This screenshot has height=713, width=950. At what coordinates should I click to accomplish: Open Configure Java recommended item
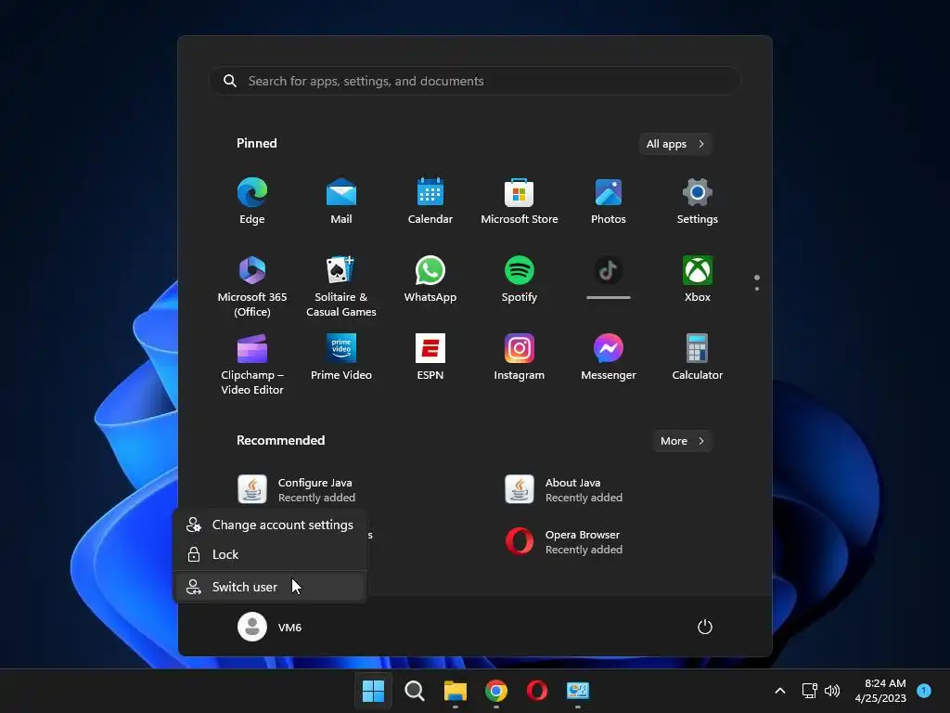click(x=297, y=490)
